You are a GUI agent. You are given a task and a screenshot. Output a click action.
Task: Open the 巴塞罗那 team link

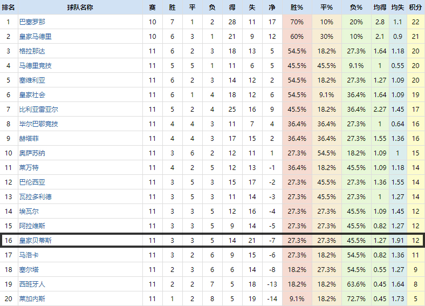(32, 22)
